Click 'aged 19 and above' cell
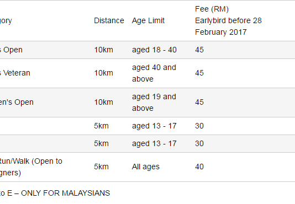 (x=154, y=103)
